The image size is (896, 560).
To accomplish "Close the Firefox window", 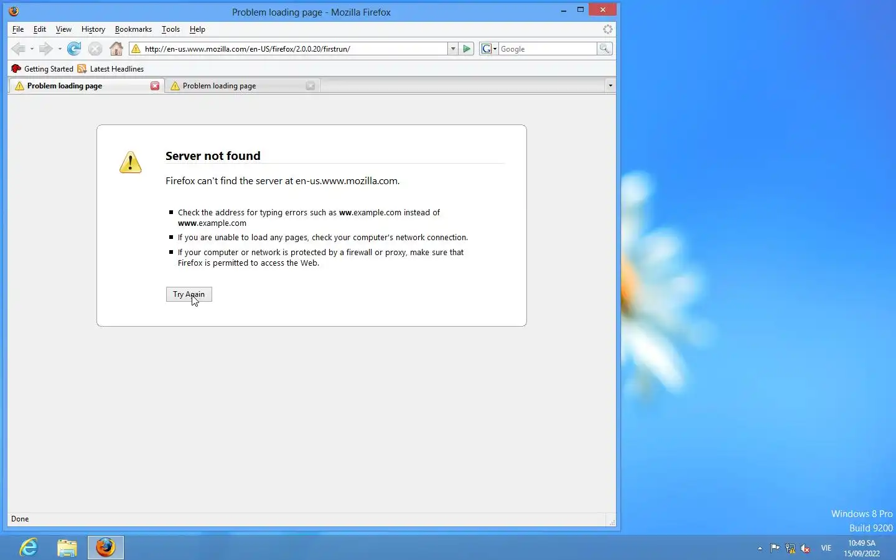I will [x=603, y=10].
